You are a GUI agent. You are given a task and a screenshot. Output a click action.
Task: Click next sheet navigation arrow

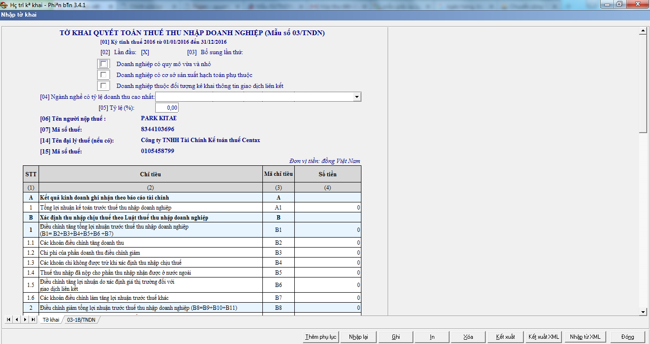[25, 320]
